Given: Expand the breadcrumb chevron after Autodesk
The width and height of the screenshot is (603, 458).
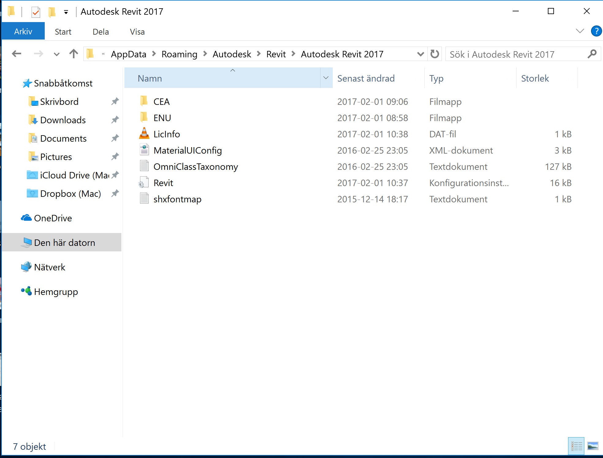Looking at the screenshot, I should click(259, 54).
